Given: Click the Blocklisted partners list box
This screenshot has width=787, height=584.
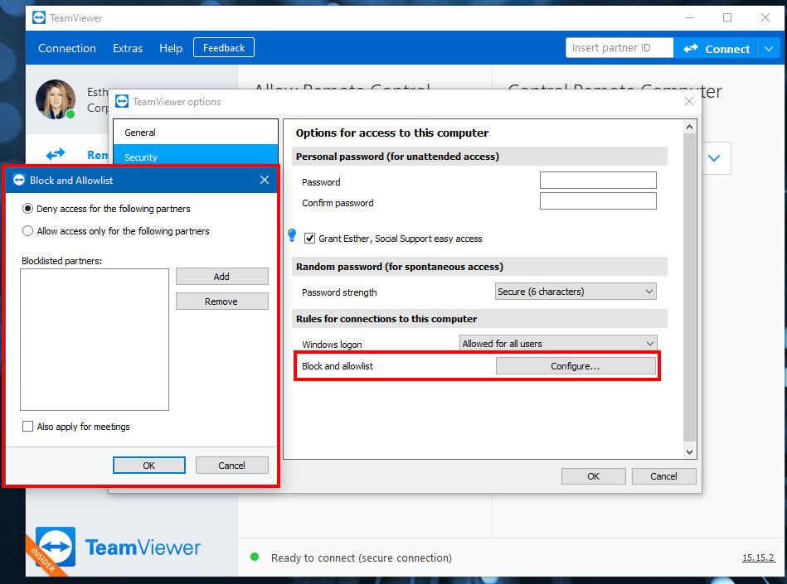Looking at the screenshot, I should (x=95, y=340).
